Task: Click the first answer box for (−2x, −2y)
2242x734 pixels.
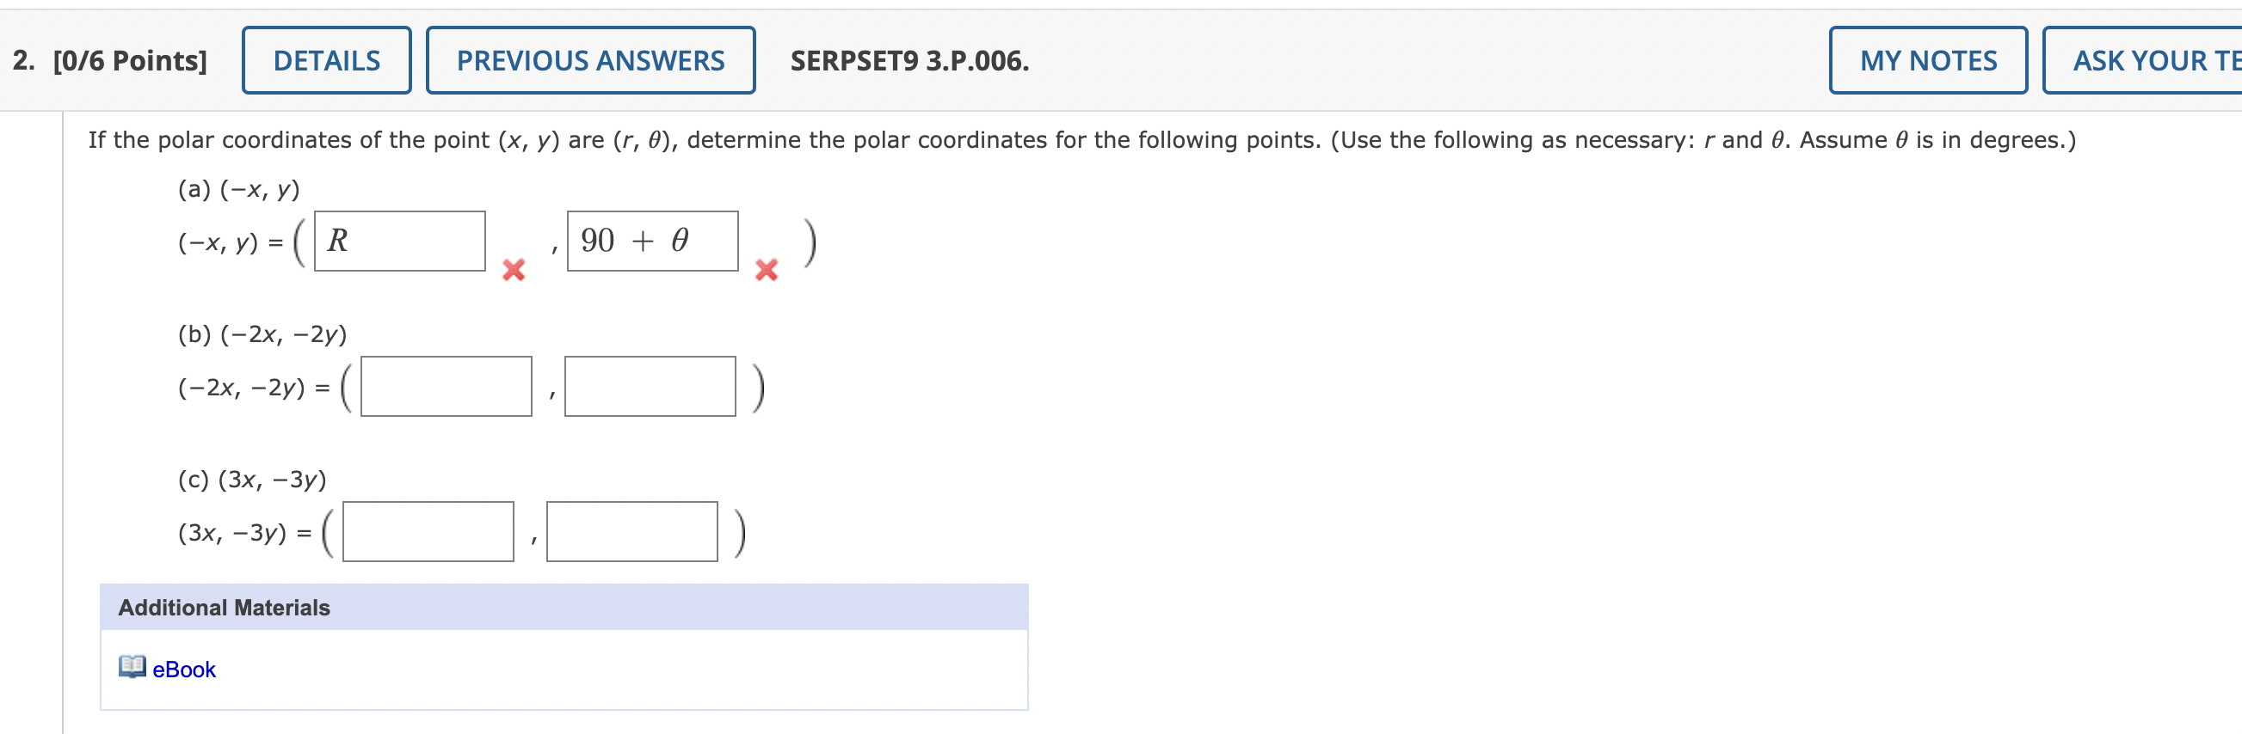Action: 446,386
